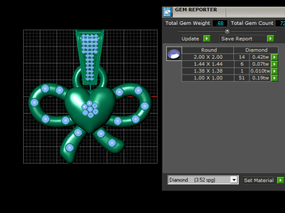
Task: Click the Round column header
Action: (x=208, y=50)
